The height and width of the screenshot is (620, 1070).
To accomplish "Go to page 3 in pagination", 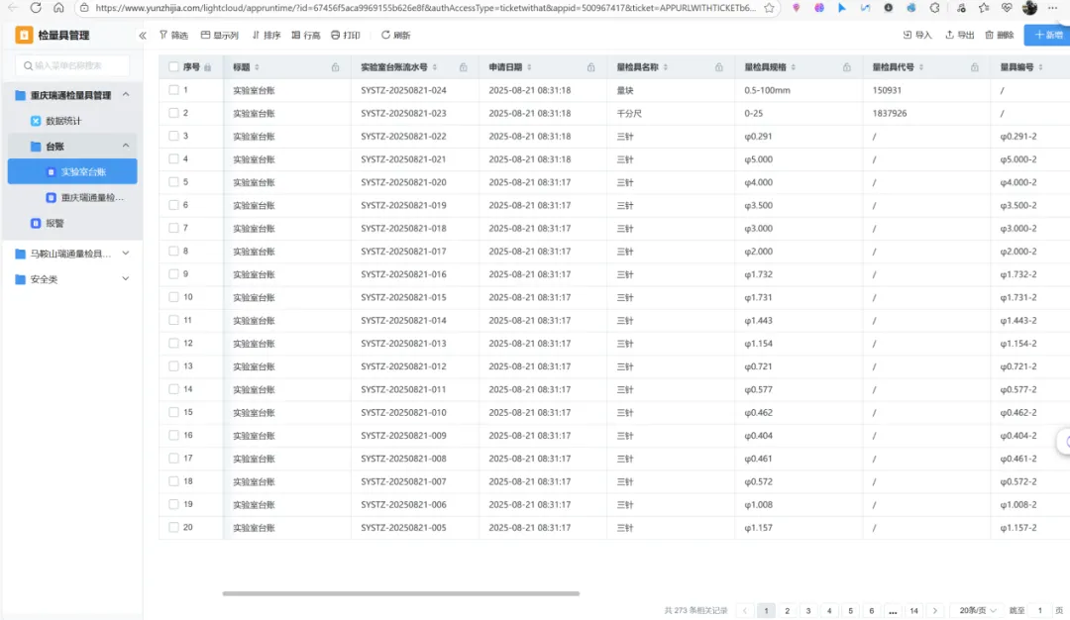I will [808, 611].
